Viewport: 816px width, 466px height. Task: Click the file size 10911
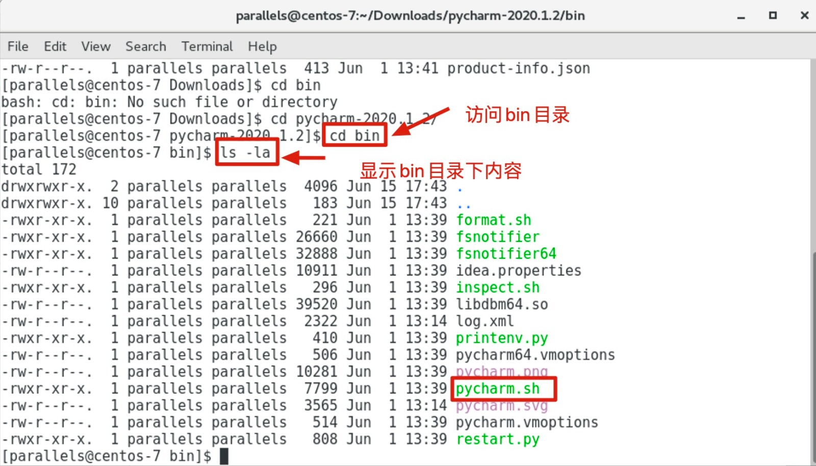317,271
